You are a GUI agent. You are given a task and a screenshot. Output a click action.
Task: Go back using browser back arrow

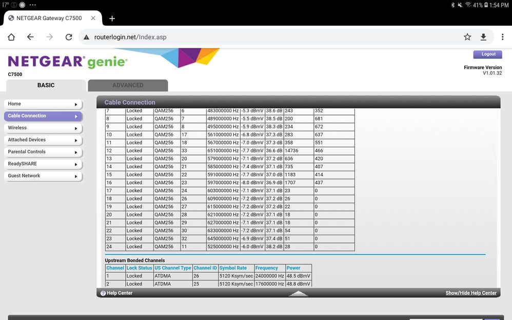tap(30, 37)
